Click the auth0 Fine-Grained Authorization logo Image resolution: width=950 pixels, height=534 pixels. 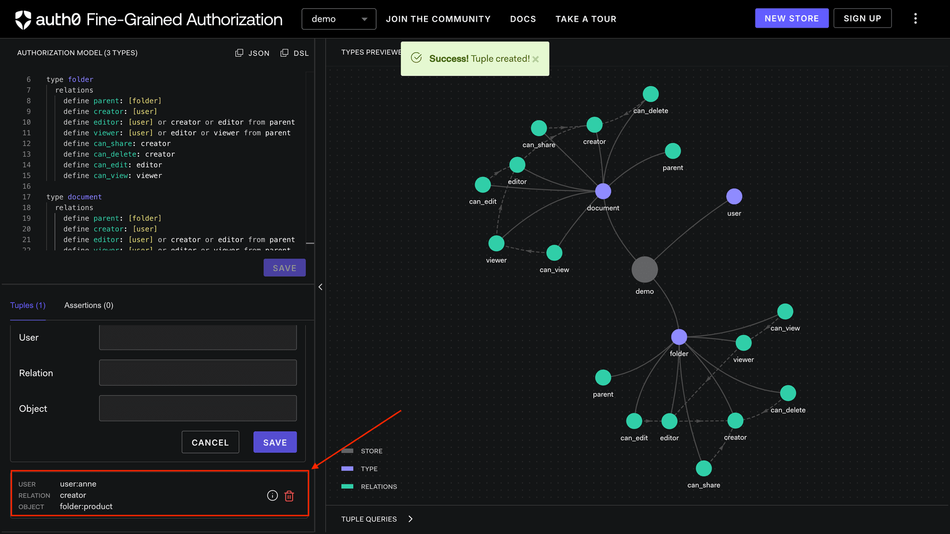pos(148,19)
